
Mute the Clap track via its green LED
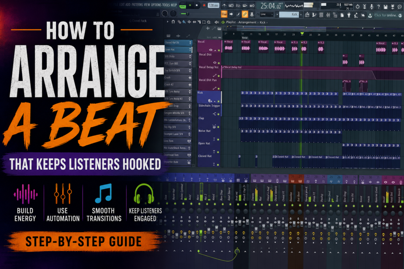click(219, 127)
